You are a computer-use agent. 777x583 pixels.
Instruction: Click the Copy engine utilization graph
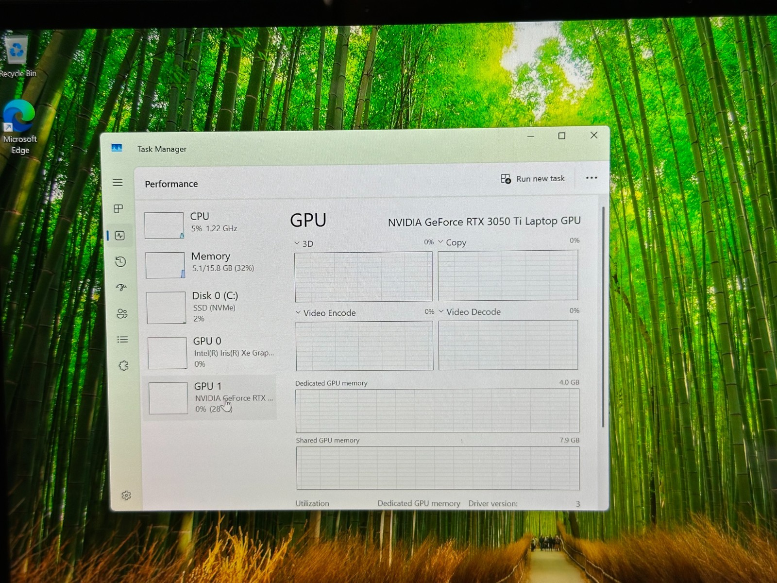(x=508, y=275)
